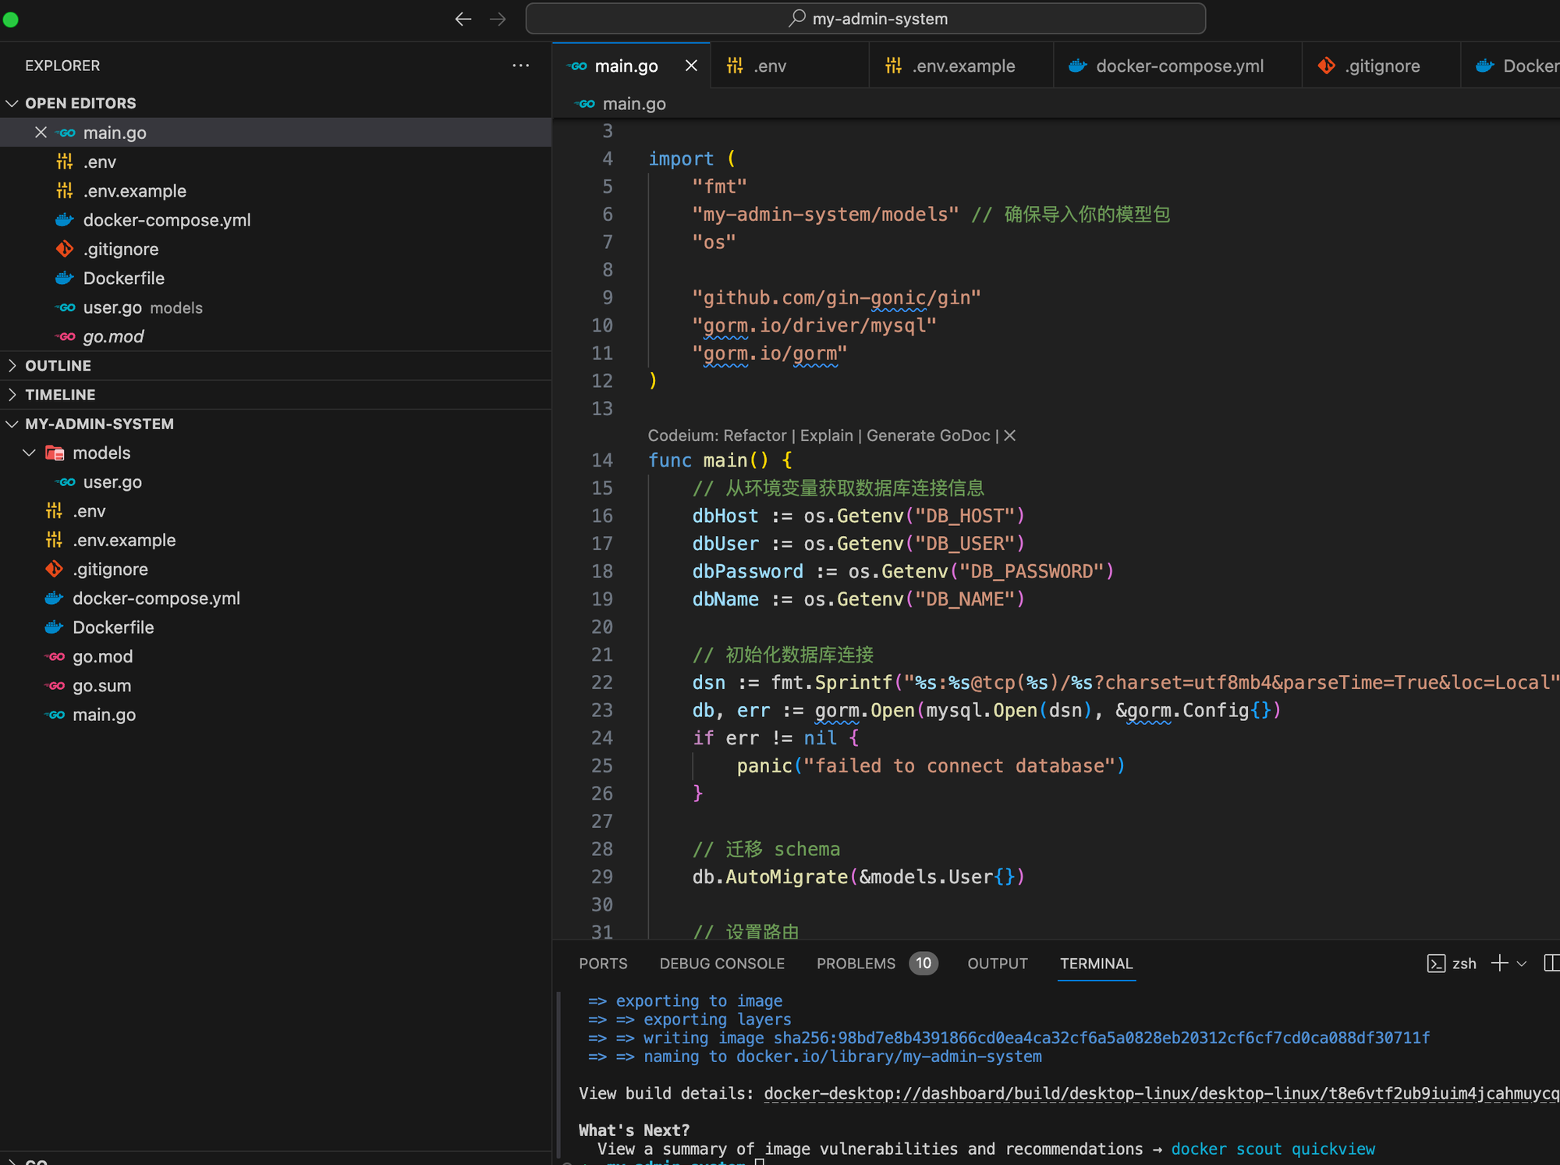Split the terminal panel
1560x1165 pixels.
(1551, 964)
